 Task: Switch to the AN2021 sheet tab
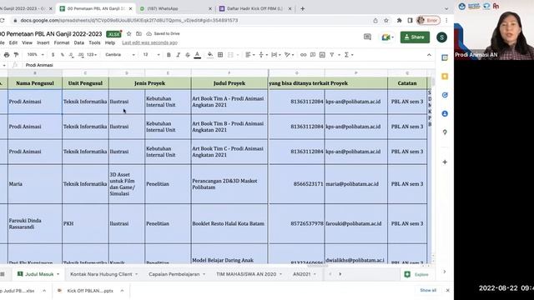[301, 274]
